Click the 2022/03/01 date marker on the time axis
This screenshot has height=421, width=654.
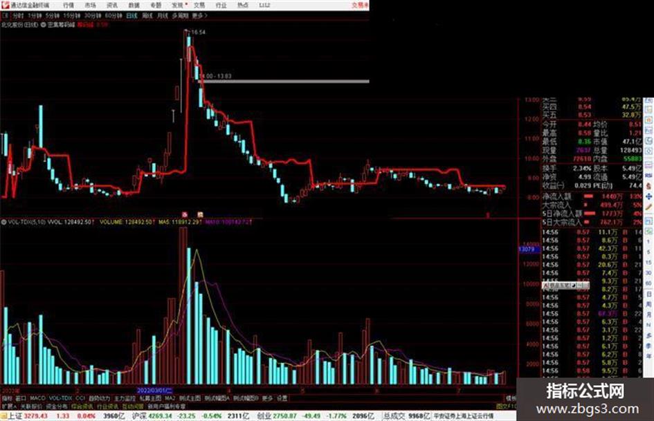[x=155, y=391]
